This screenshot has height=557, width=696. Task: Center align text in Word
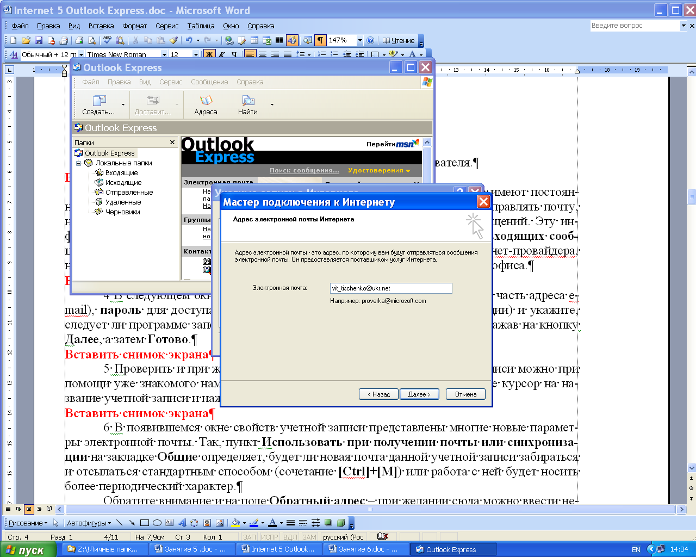pyautogui.click(x=263, y=54)
